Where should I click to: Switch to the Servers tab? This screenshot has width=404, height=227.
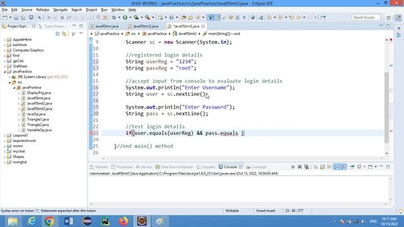(144, 167)
